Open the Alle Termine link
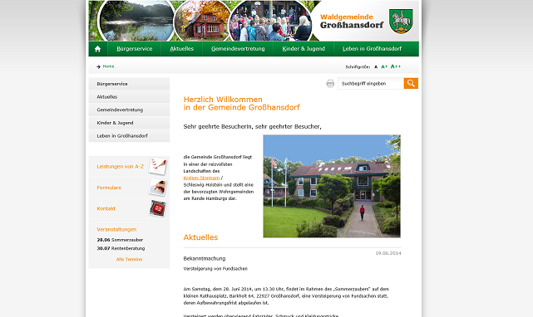This screenshot has width=533, height=317. coord(129,259)
